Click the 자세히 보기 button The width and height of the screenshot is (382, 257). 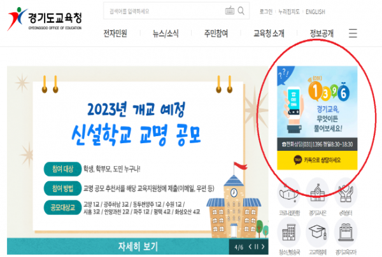(138, 246)
